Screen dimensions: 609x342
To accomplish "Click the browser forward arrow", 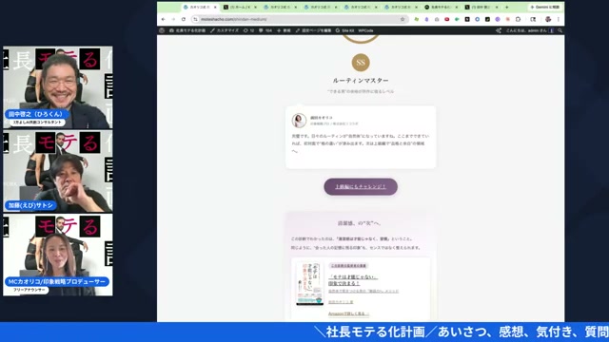I will pyautogui.click(x=173, y=19).
